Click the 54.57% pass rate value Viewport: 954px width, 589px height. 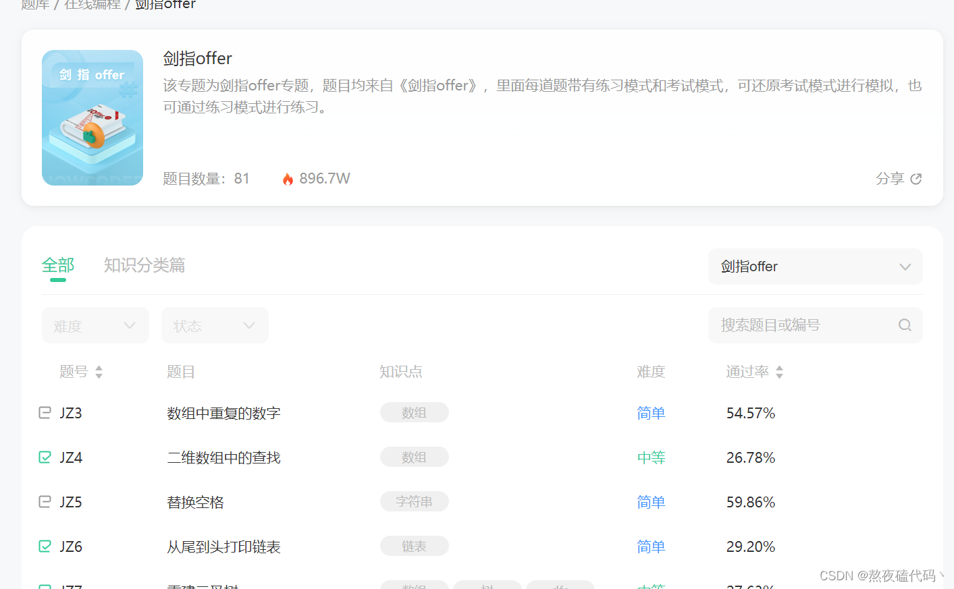coord(751,413)
